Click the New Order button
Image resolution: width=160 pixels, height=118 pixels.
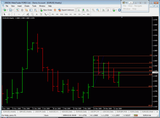(46, 10)
